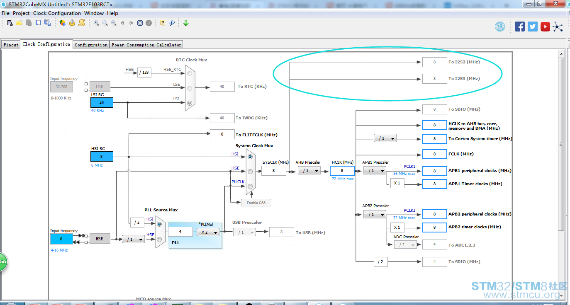The width and height of the screenshot is (570, 305).
Task: Open the APB2 Prescaler dropdown
Action: point(375,214)
